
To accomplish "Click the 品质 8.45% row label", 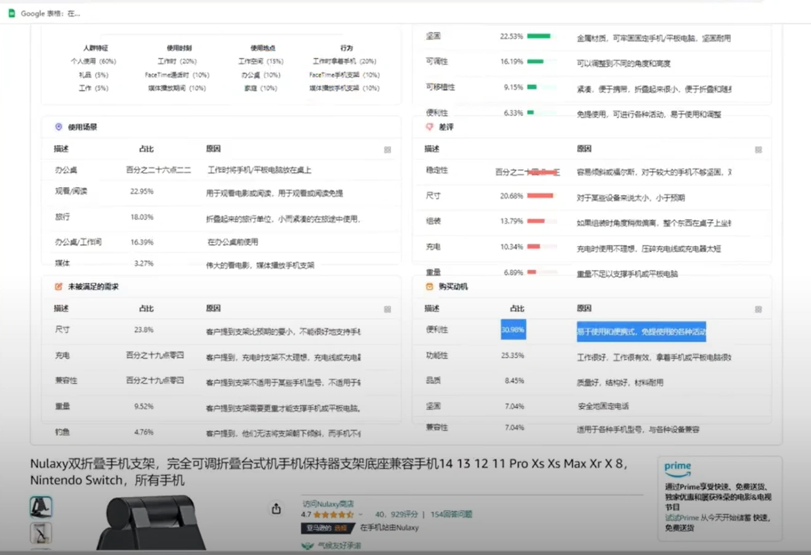I will pos(434,381).
